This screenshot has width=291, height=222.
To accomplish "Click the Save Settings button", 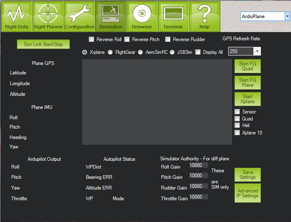I will (248, 175).
